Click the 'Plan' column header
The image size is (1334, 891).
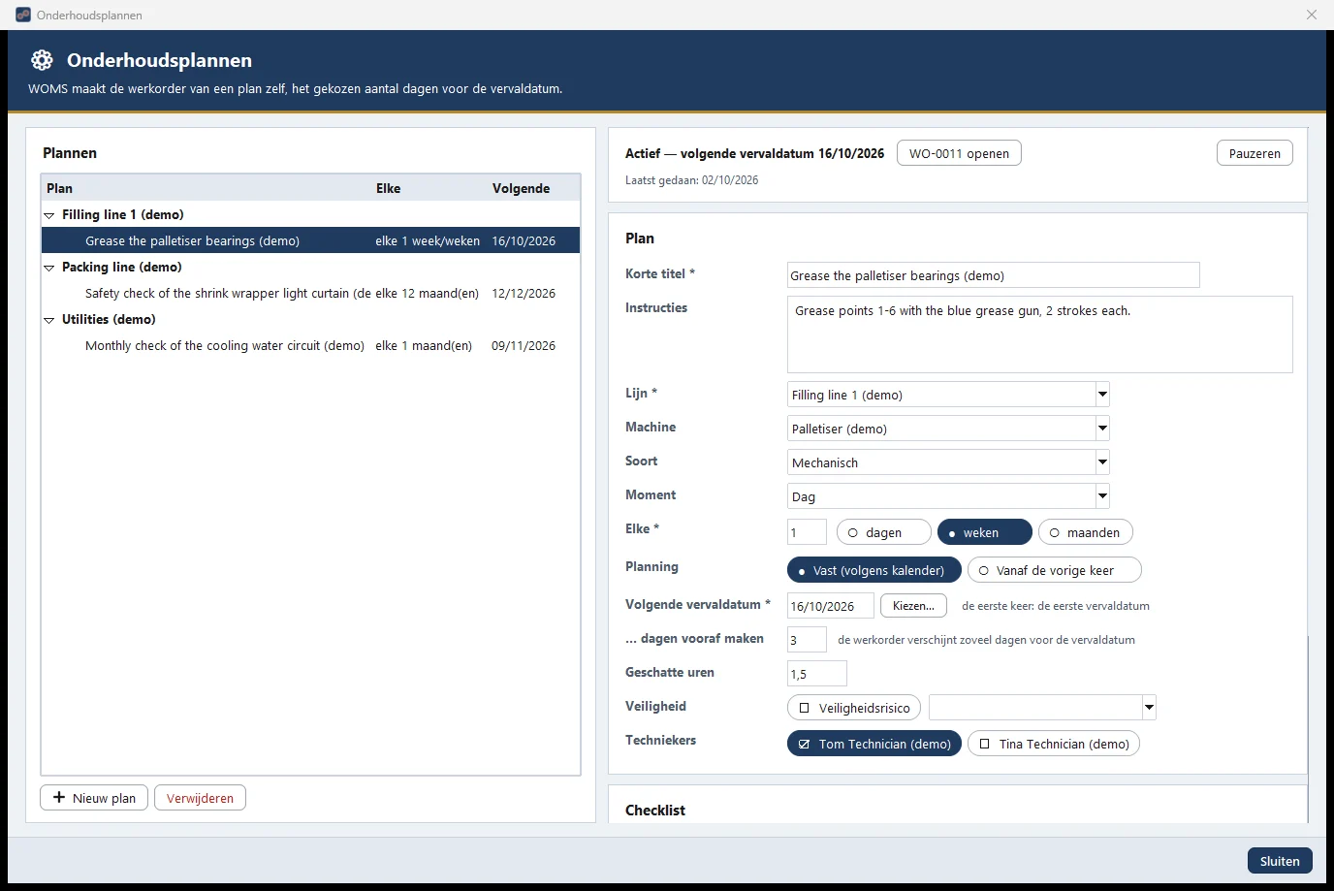click(x=59, y=188)
